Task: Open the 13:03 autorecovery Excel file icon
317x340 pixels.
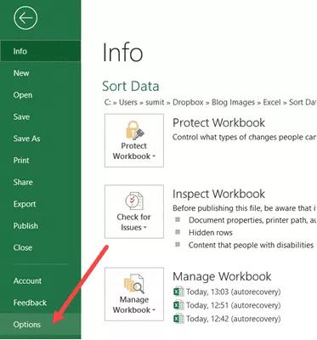Action: click(x=178, y=292)
